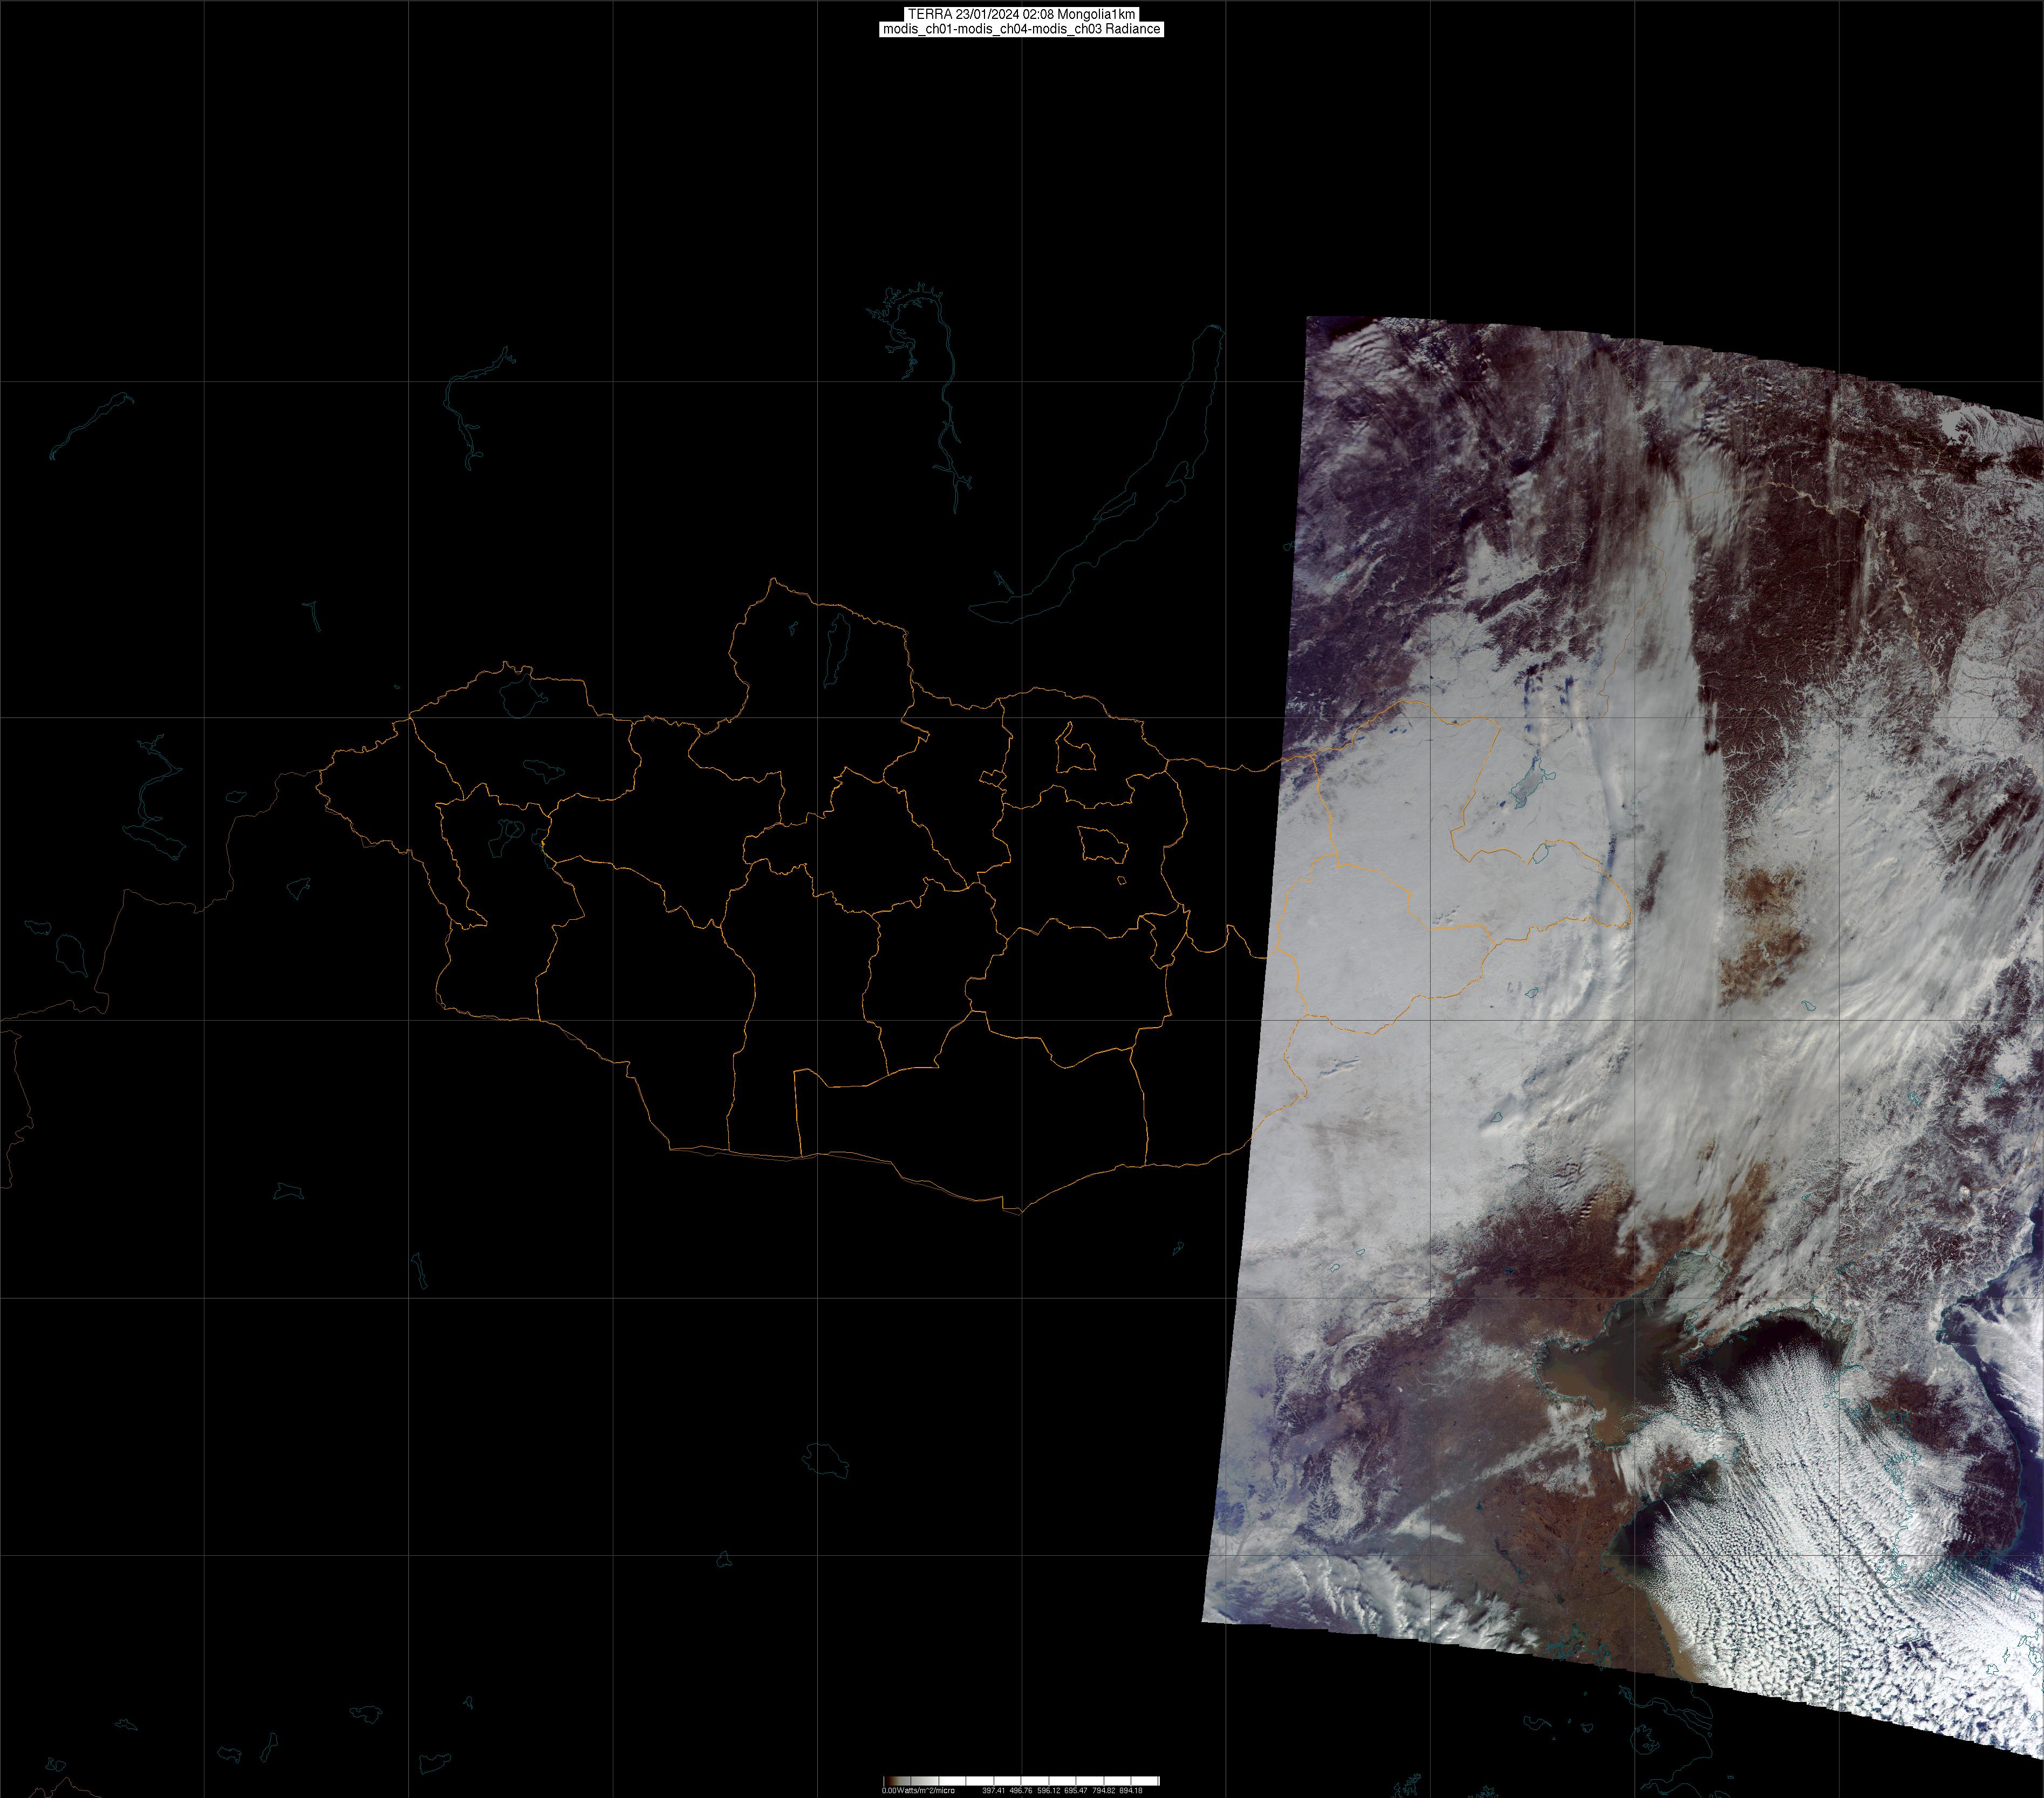Click the 496.76 color bar value

point(1020,1790)
